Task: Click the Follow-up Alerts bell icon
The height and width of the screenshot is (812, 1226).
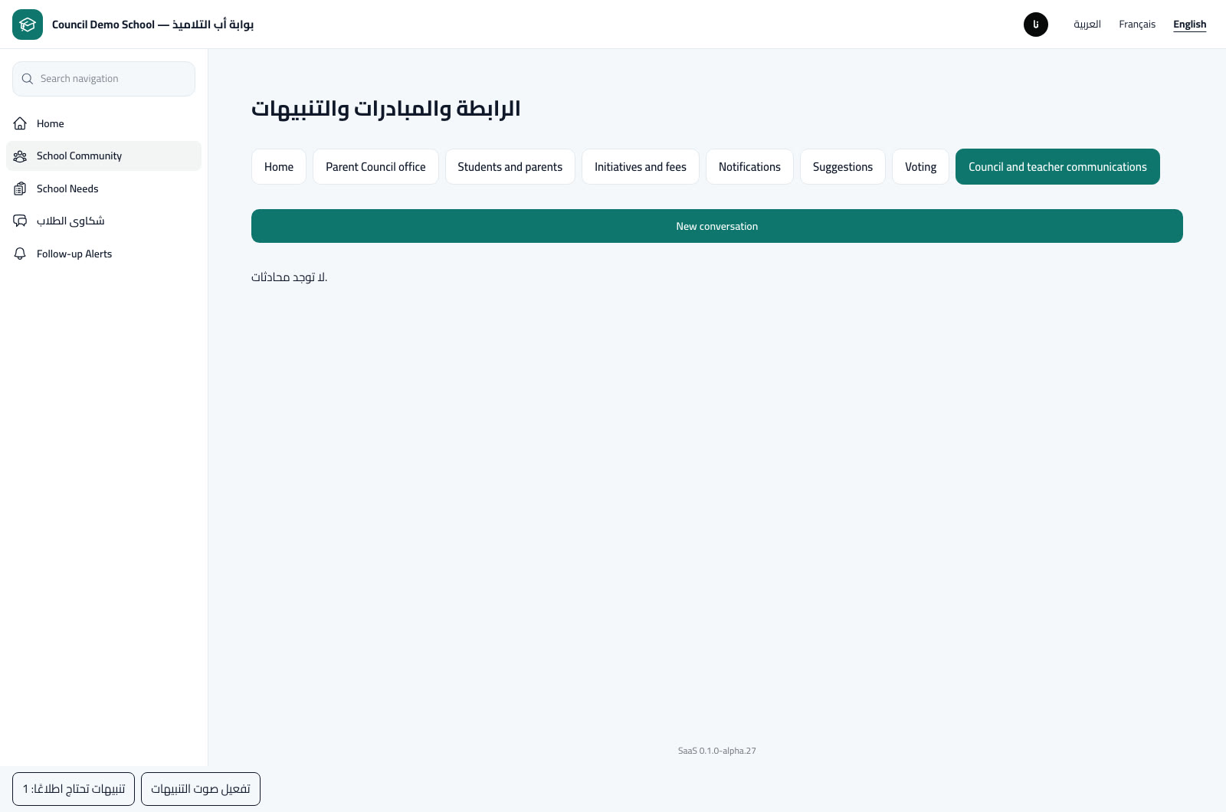Action: coord(21,254)
